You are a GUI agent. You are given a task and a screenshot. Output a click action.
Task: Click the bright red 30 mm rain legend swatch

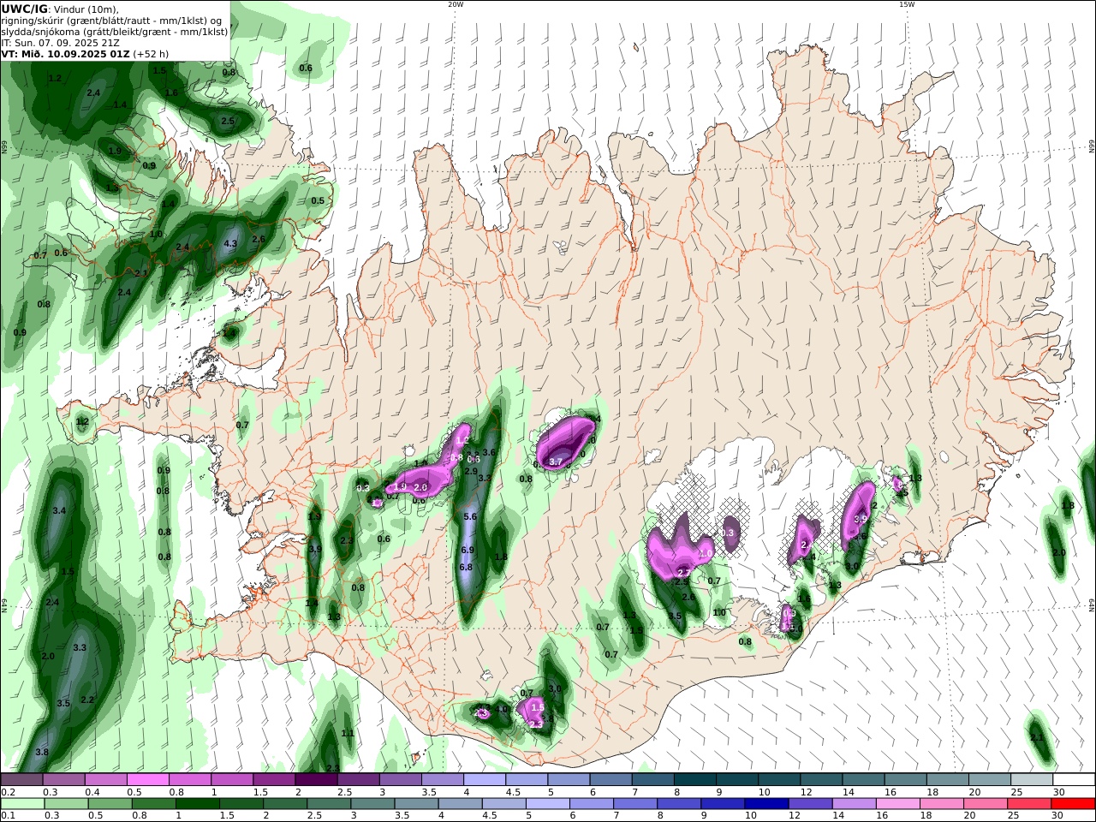[1072, 804]
